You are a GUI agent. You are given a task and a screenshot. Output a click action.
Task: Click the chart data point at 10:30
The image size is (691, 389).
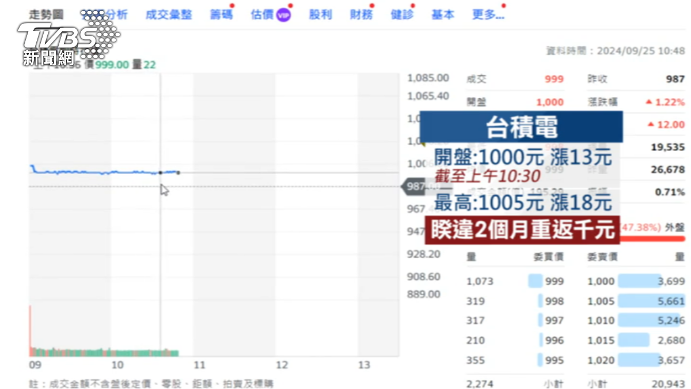click(x=160, y=172)
